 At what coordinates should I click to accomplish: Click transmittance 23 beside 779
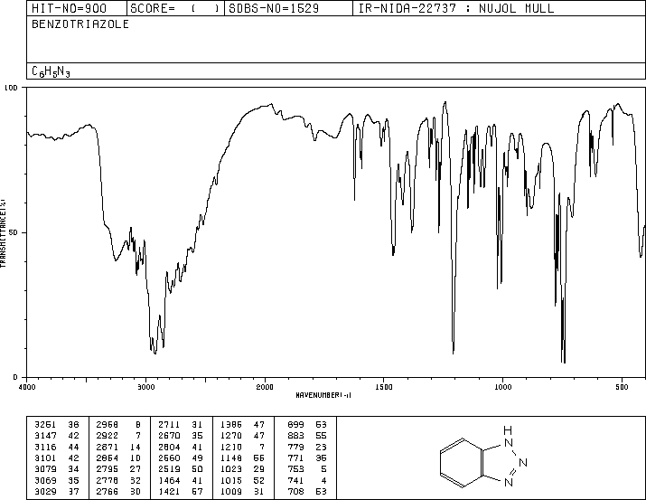point(321,447)
